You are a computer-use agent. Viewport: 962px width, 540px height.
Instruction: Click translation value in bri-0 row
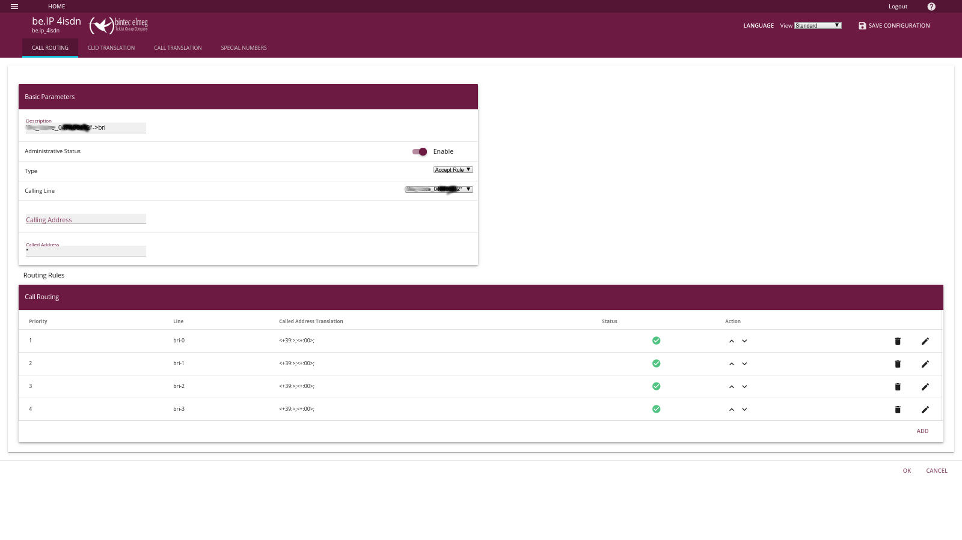click(x=296, y=341)
